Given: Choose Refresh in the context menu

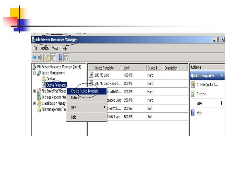Looking at the screenshot, I should tap(87, 98).
